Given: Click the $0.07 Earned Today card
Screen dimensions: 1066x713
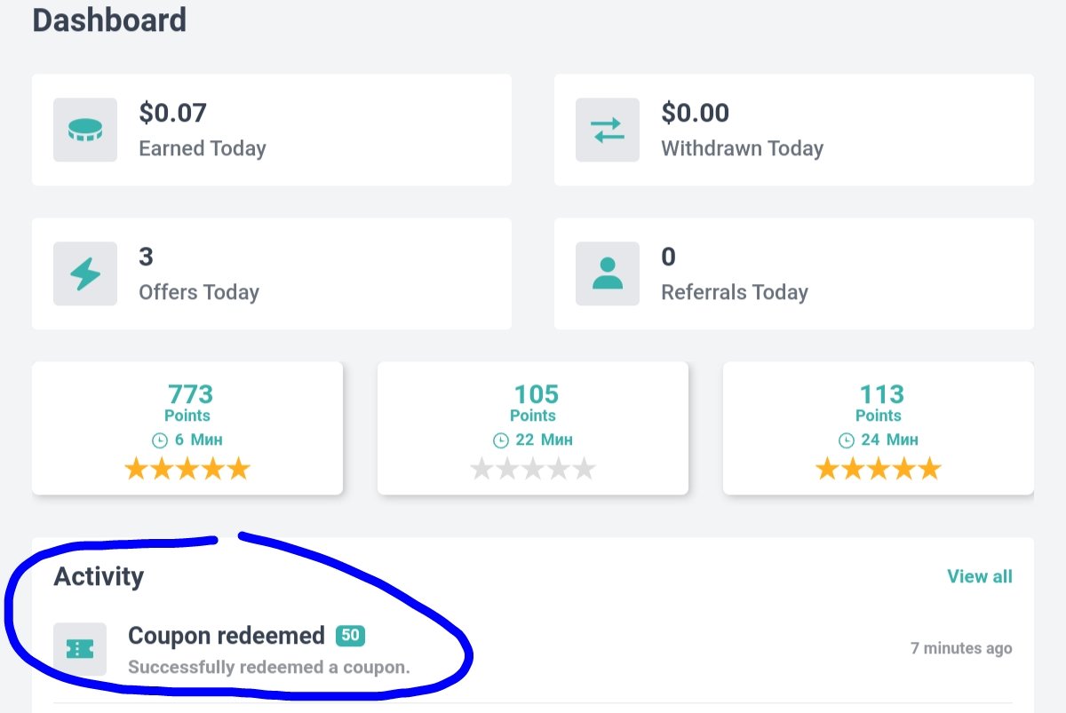Looking at the screenshot, I should 272,130.
